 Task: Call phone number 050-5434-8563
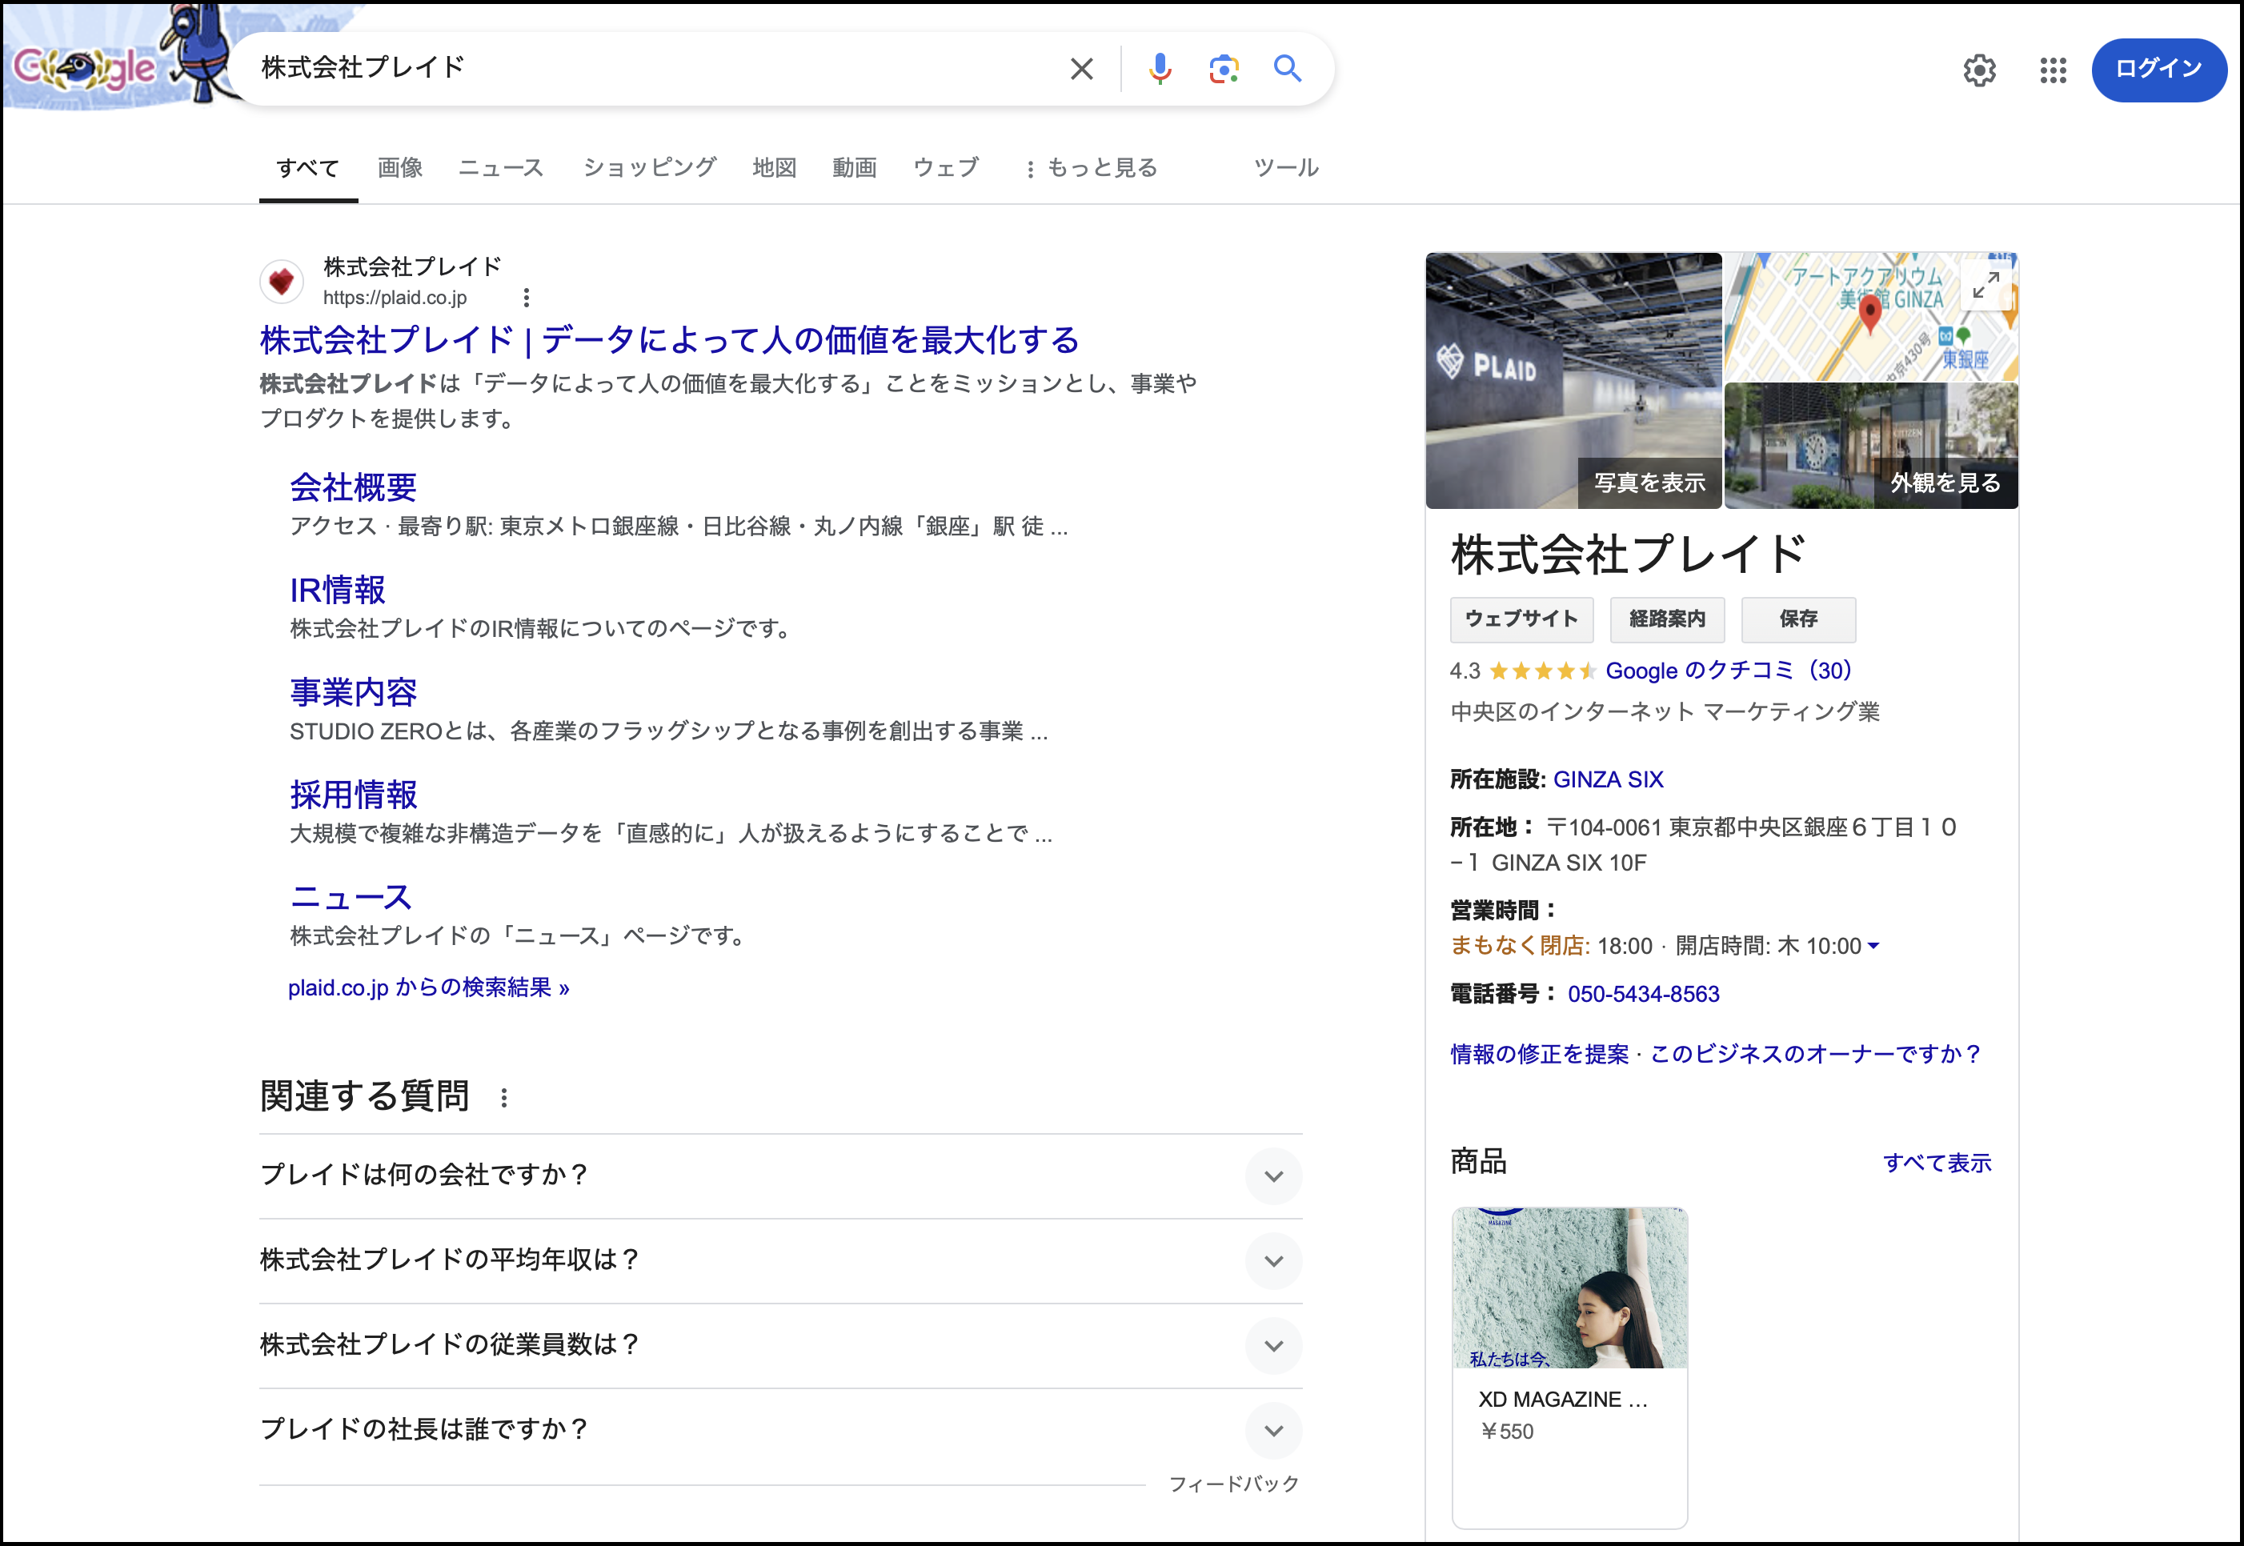pos(1644,994)
